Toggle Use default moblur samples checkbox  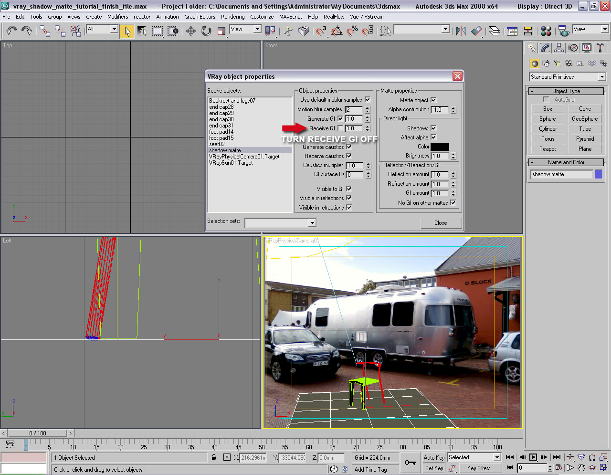[368, 100]
